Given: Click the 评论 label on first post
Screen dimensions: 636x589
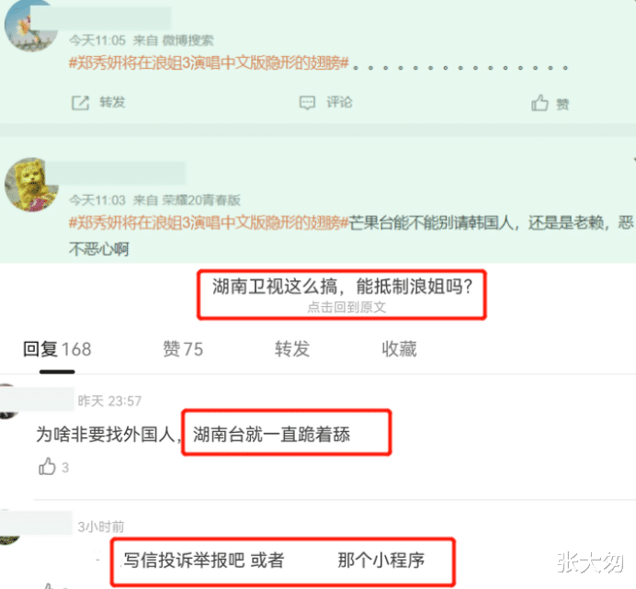Looking at the screenshot, I should (x=339, y=102).
